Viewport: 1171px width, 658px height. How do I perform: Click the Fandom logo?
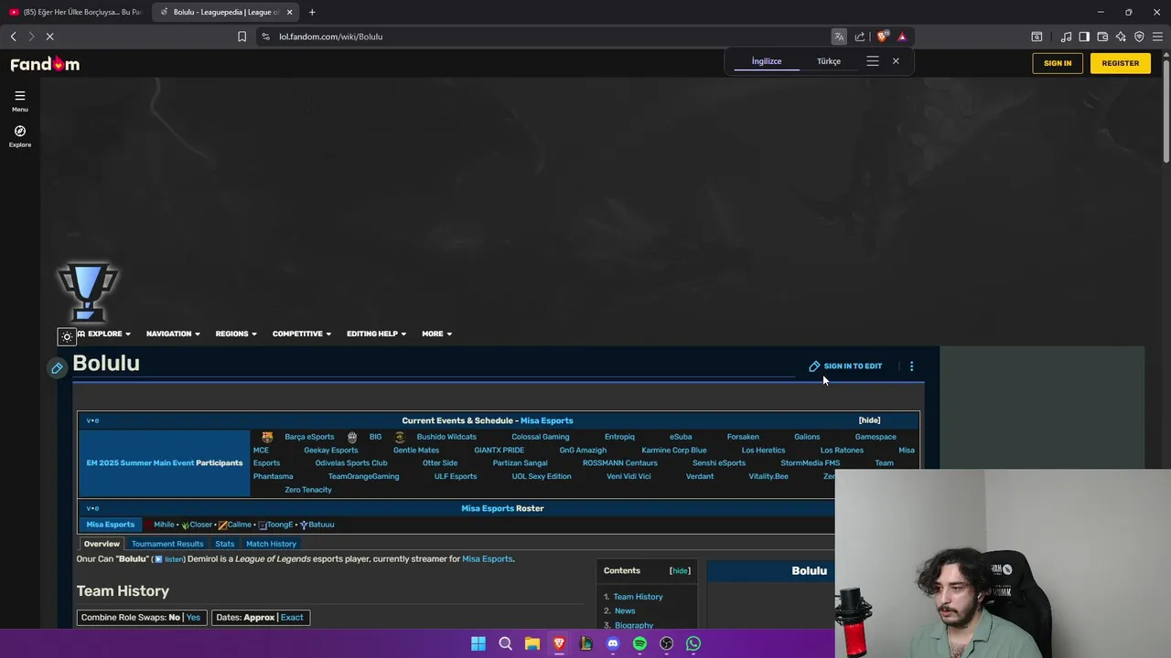click(45, 64)
